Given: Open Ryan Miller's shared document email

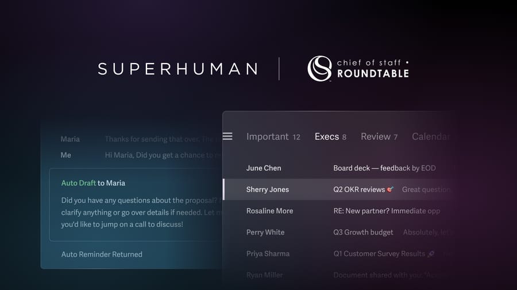Looking at the screenshot, I should point(337,275).
